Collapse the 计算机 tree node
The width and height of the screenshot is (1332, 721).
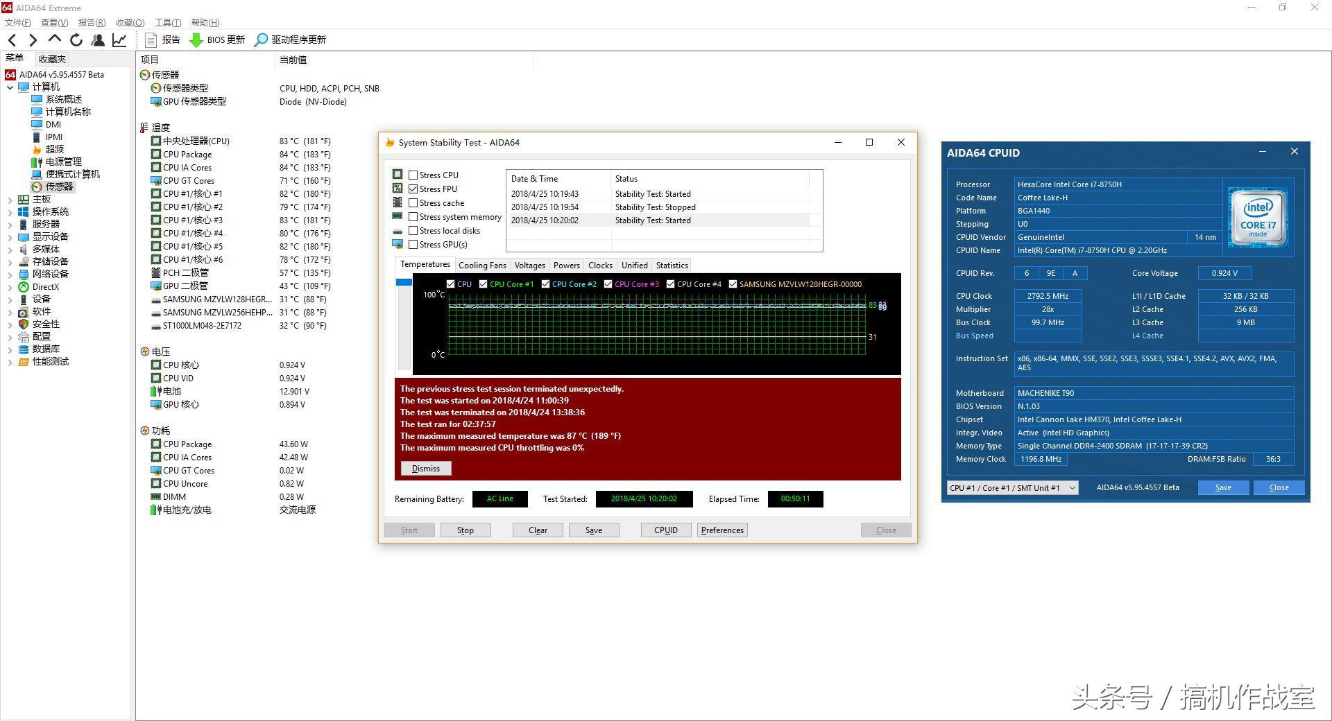(x=10, y=87)
